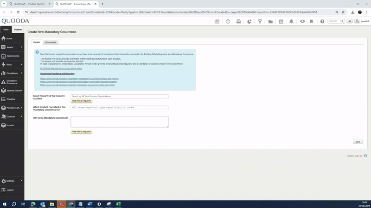371x208 pixels.
Task: Click Logout in sidebar
Action: click(x=12, y=190)
